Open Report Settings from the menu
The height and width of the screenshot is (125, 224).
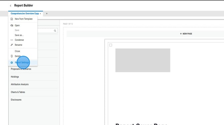click(x=23, y=62)
